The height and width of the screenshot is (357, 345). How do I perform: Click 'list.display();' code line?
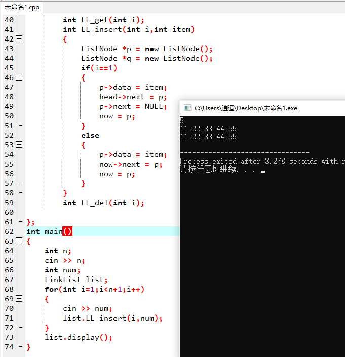pos(79,337)
